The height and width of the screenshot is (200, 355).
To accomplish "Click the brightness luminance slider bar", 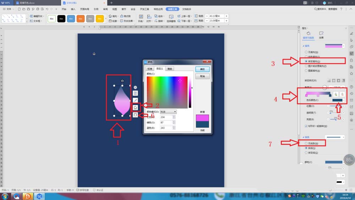I will [190, 92].
